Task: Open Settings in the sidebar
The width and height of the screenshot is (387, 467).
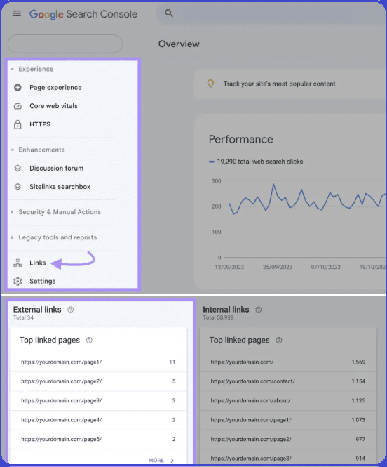Action: (43, 282)
